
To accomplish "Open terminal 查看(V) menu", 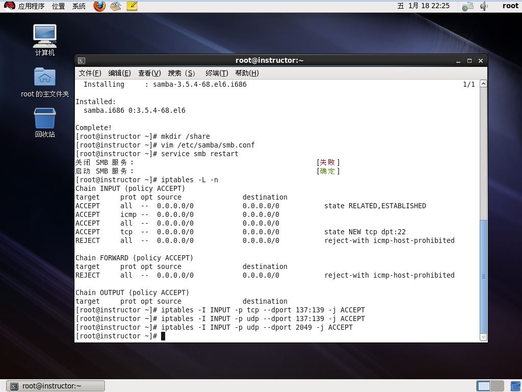I will pyautogui.click(x=149, y=73).
